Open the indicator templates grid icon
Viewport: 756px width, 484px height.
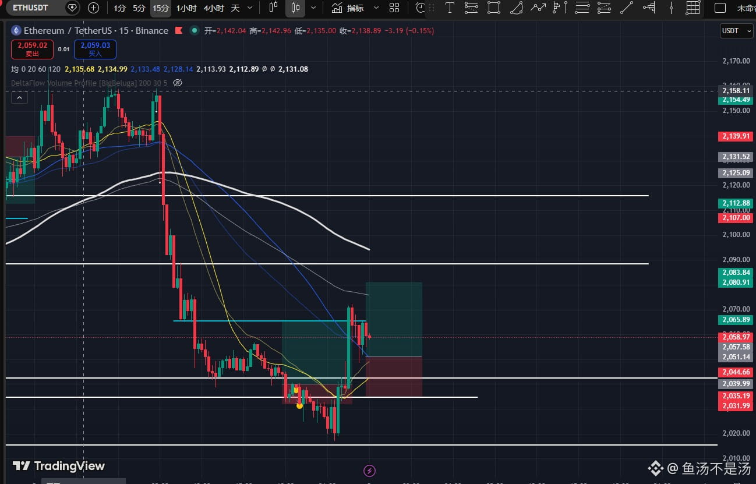[394, 8]
